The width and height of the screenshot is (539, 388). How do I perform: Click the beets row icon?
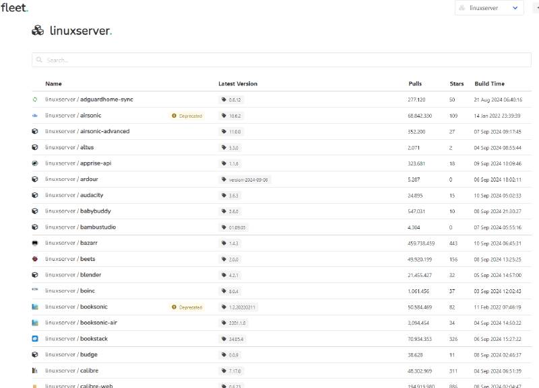coord(35,259)
